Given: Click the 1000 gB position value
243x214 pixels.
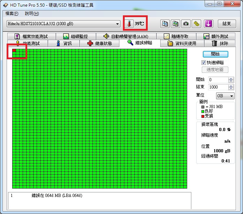Looking at the screenshot, I should pos(222,151).
